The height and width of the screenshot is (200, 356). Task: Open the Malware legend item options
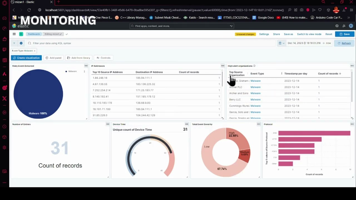(84, 71)
